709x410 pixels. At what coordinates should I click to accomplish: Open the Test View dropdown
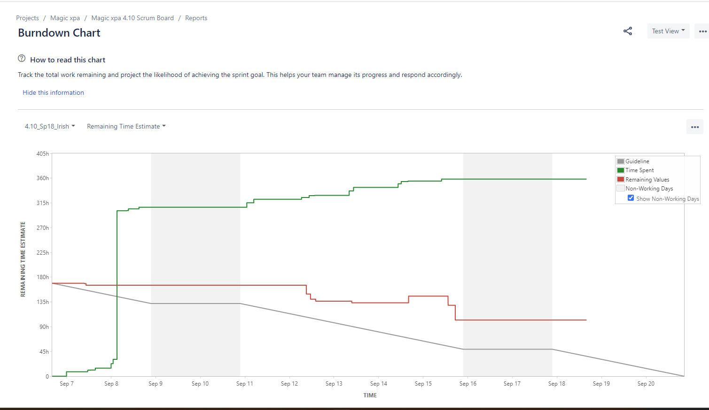coord(668,30)
